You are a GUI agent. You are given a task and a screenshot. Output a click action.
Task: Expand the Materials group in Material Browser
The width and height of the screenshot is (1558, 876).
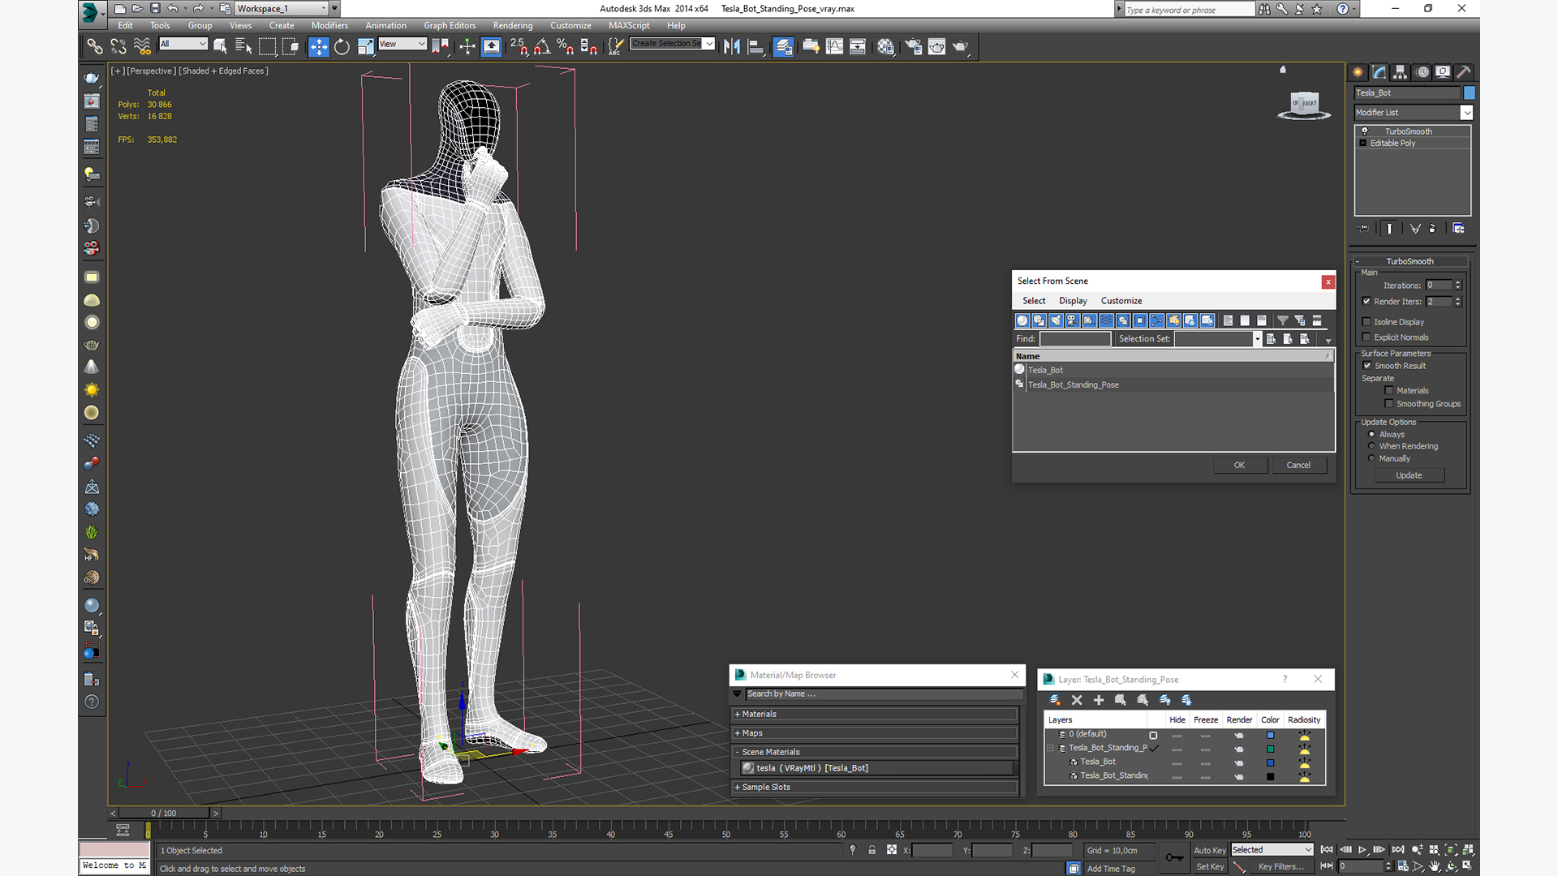click(x=875, y=715)
